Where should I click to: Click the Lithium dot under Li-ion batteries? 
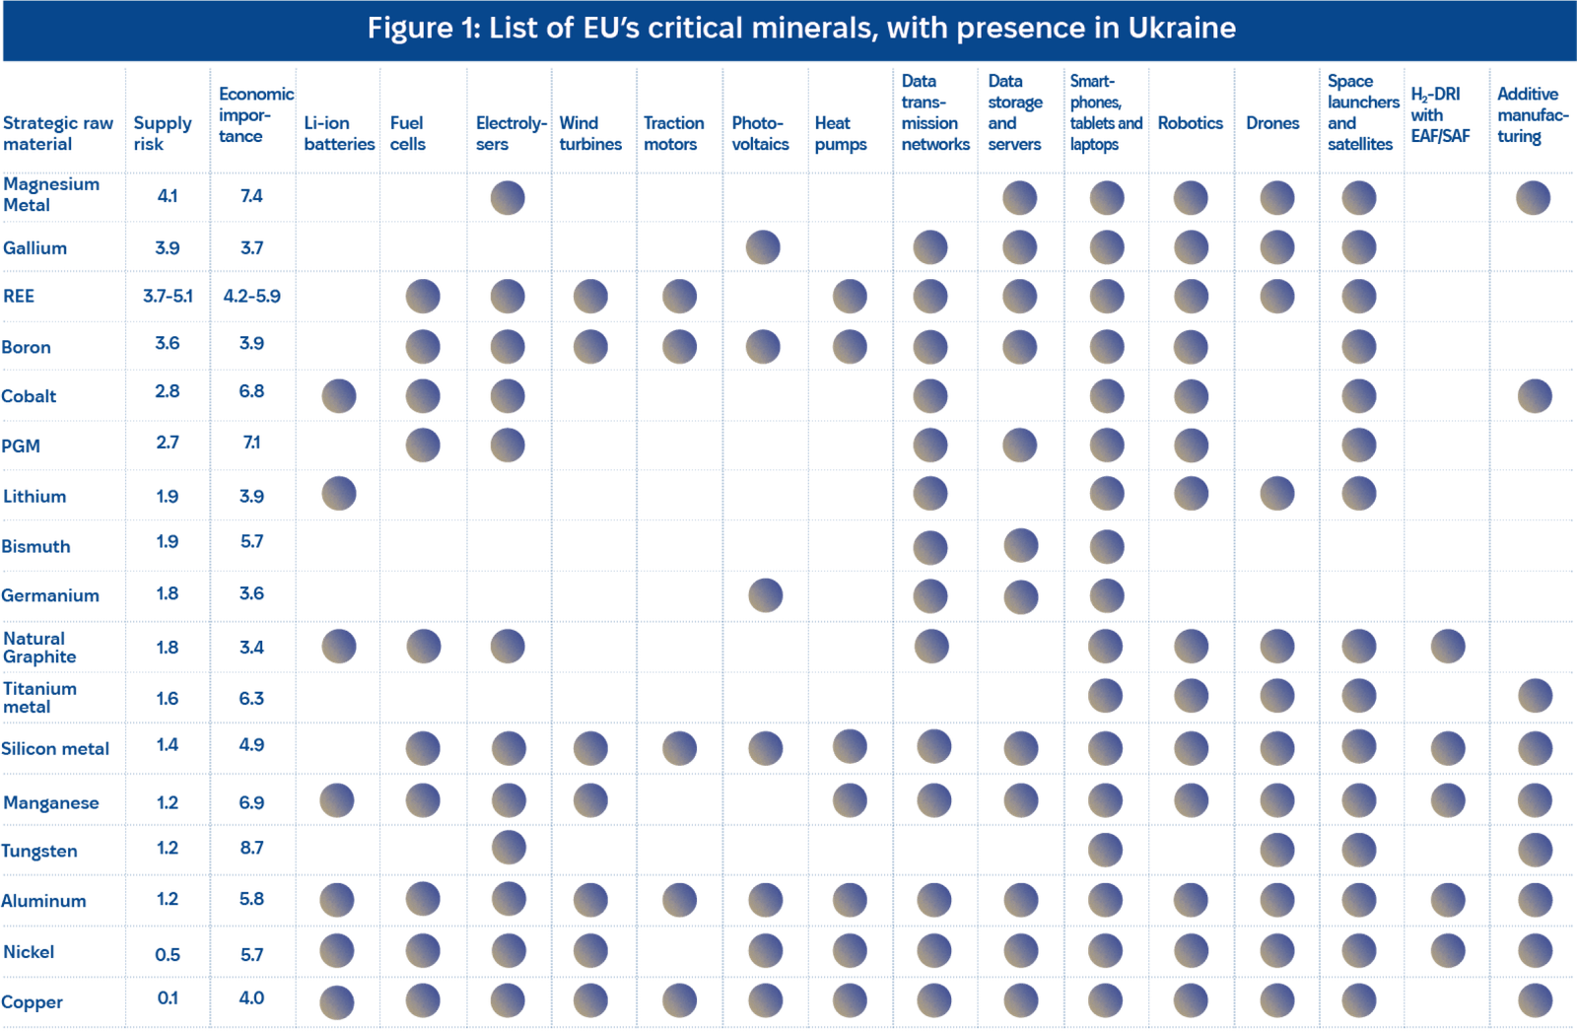(338, 493)
